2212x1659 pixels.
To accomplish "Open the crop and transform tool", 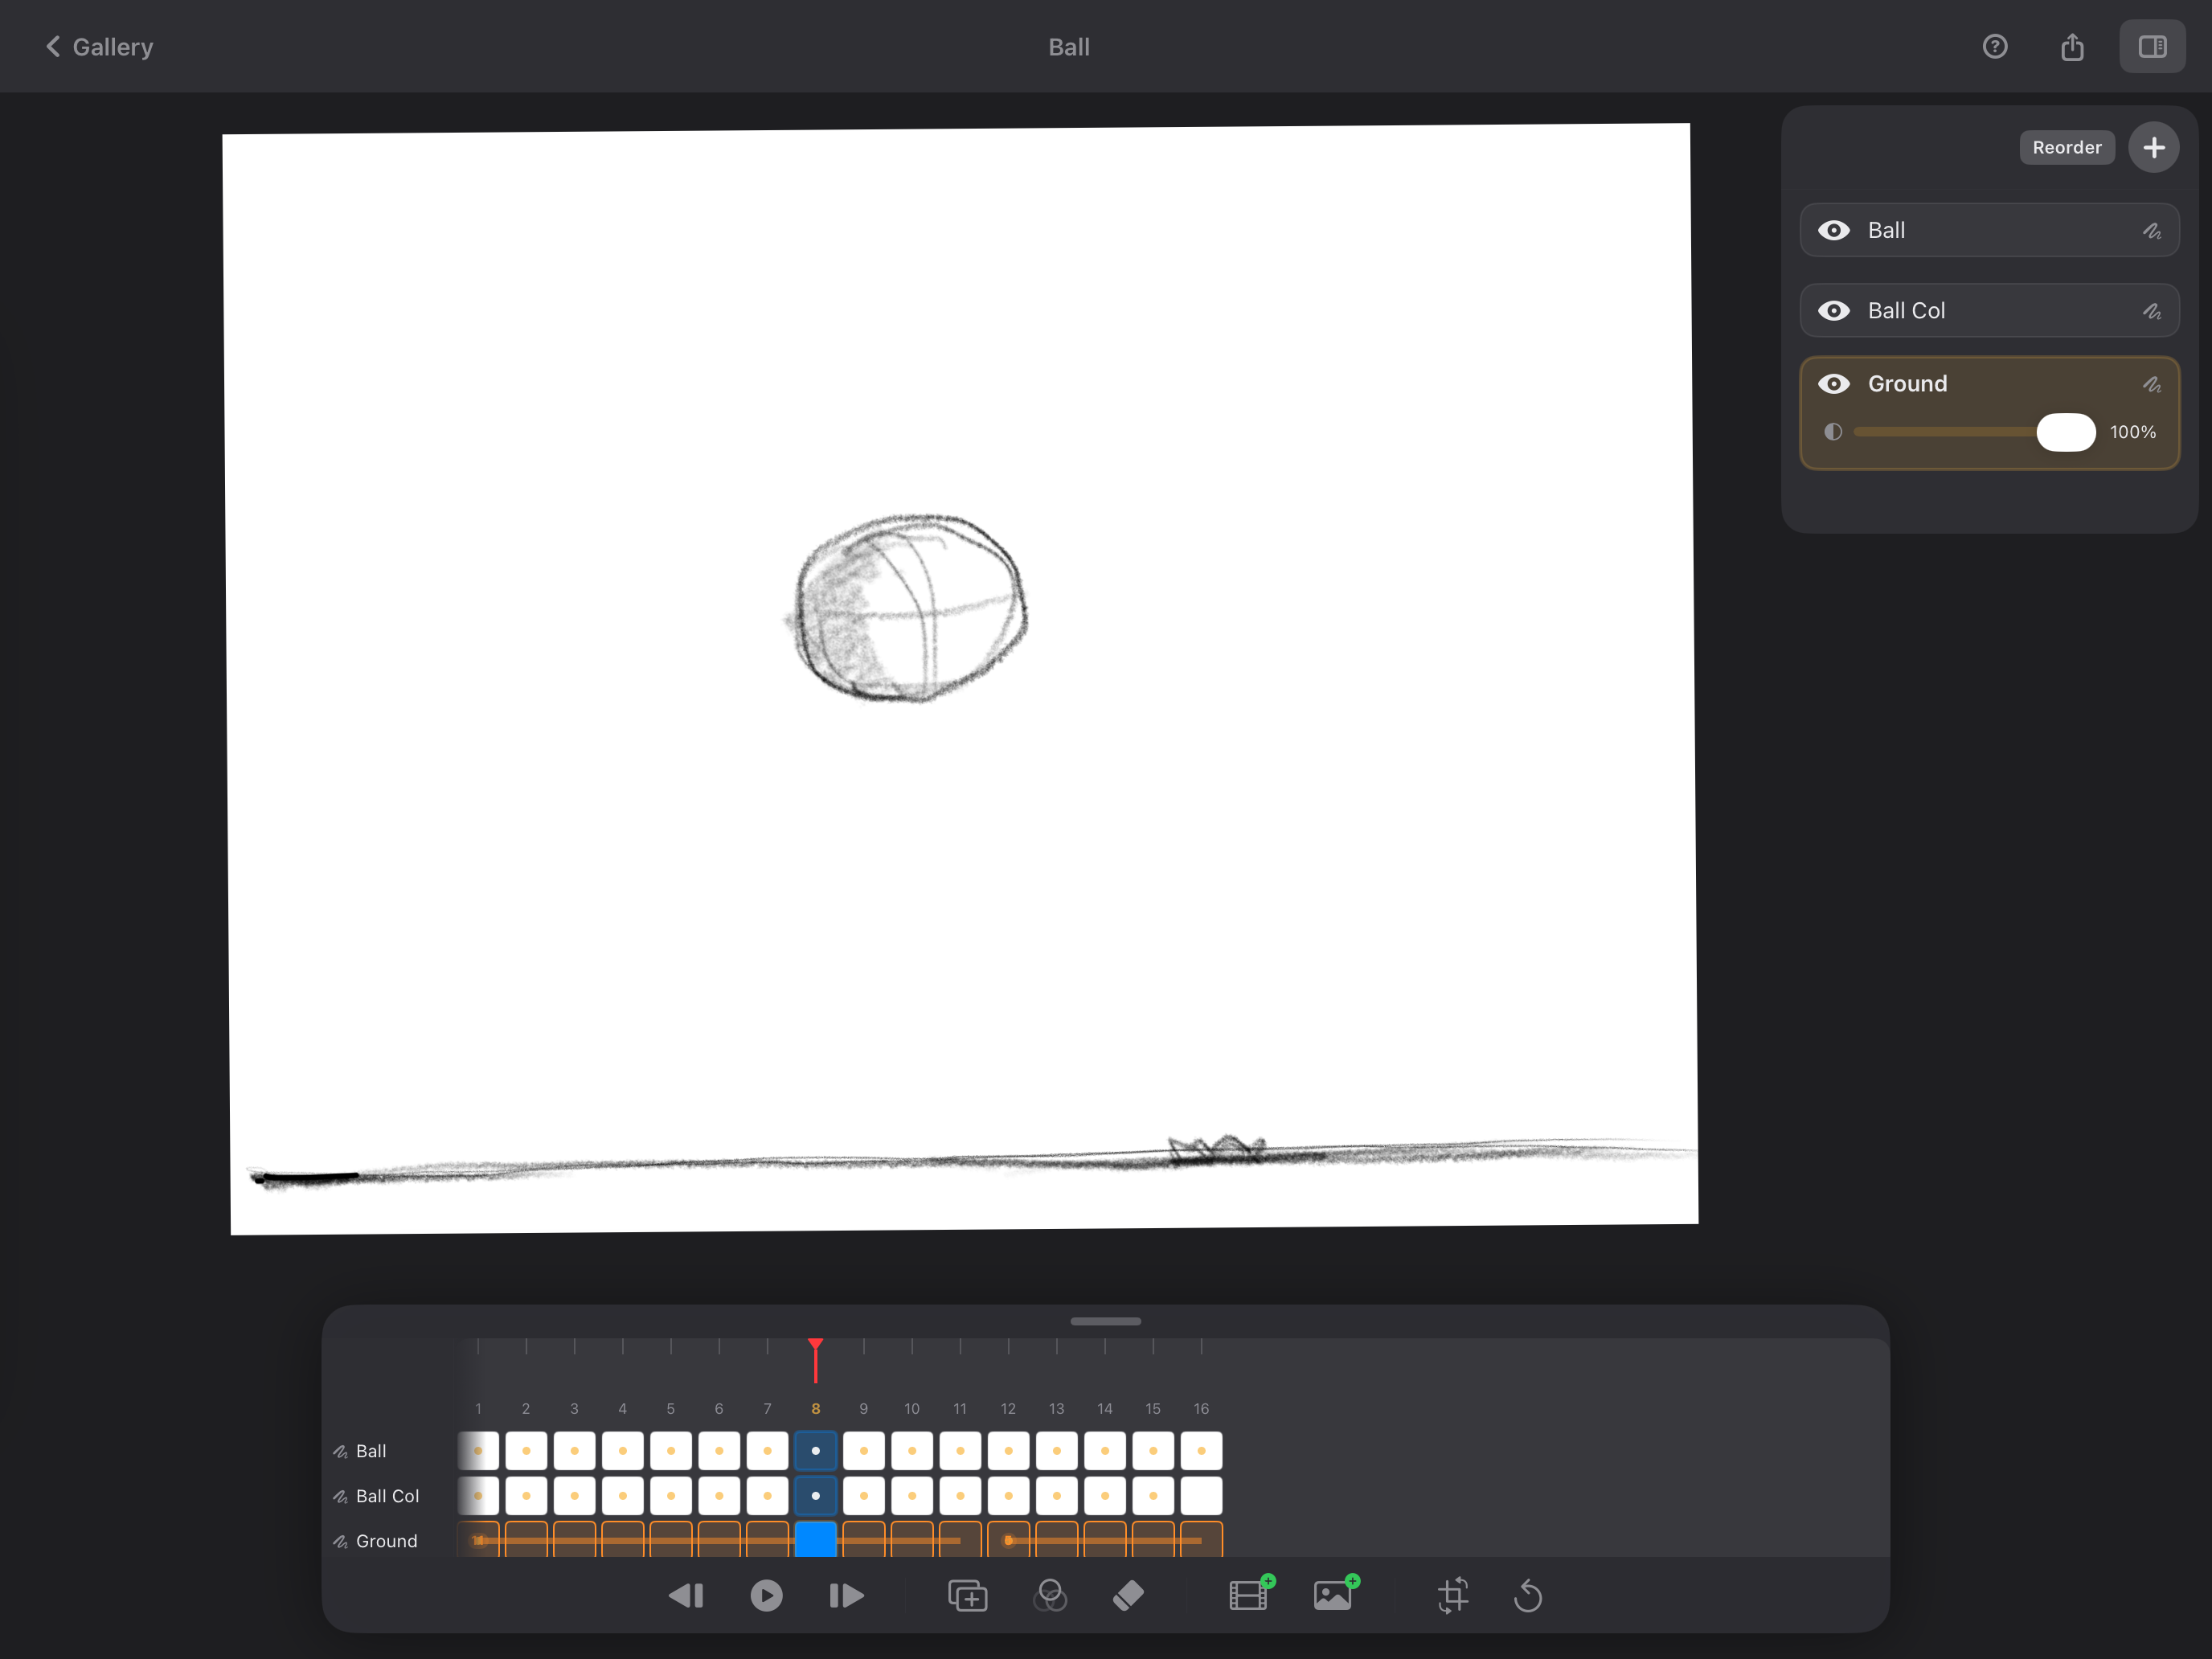I will tap(1453, 1595).
